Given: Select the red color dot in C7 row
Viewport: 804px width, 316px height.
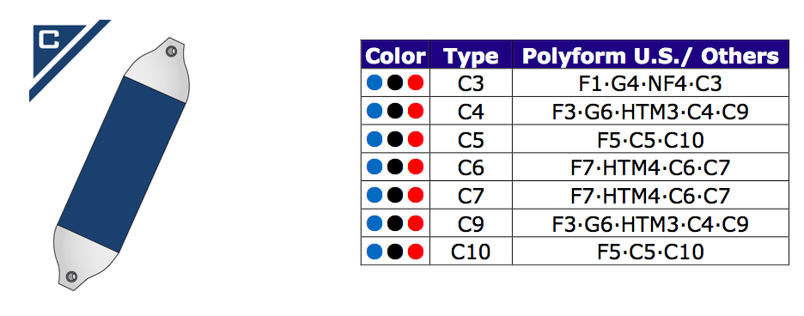Looking at the screenshot, I should pyautogui.click(x=416, y=195).
